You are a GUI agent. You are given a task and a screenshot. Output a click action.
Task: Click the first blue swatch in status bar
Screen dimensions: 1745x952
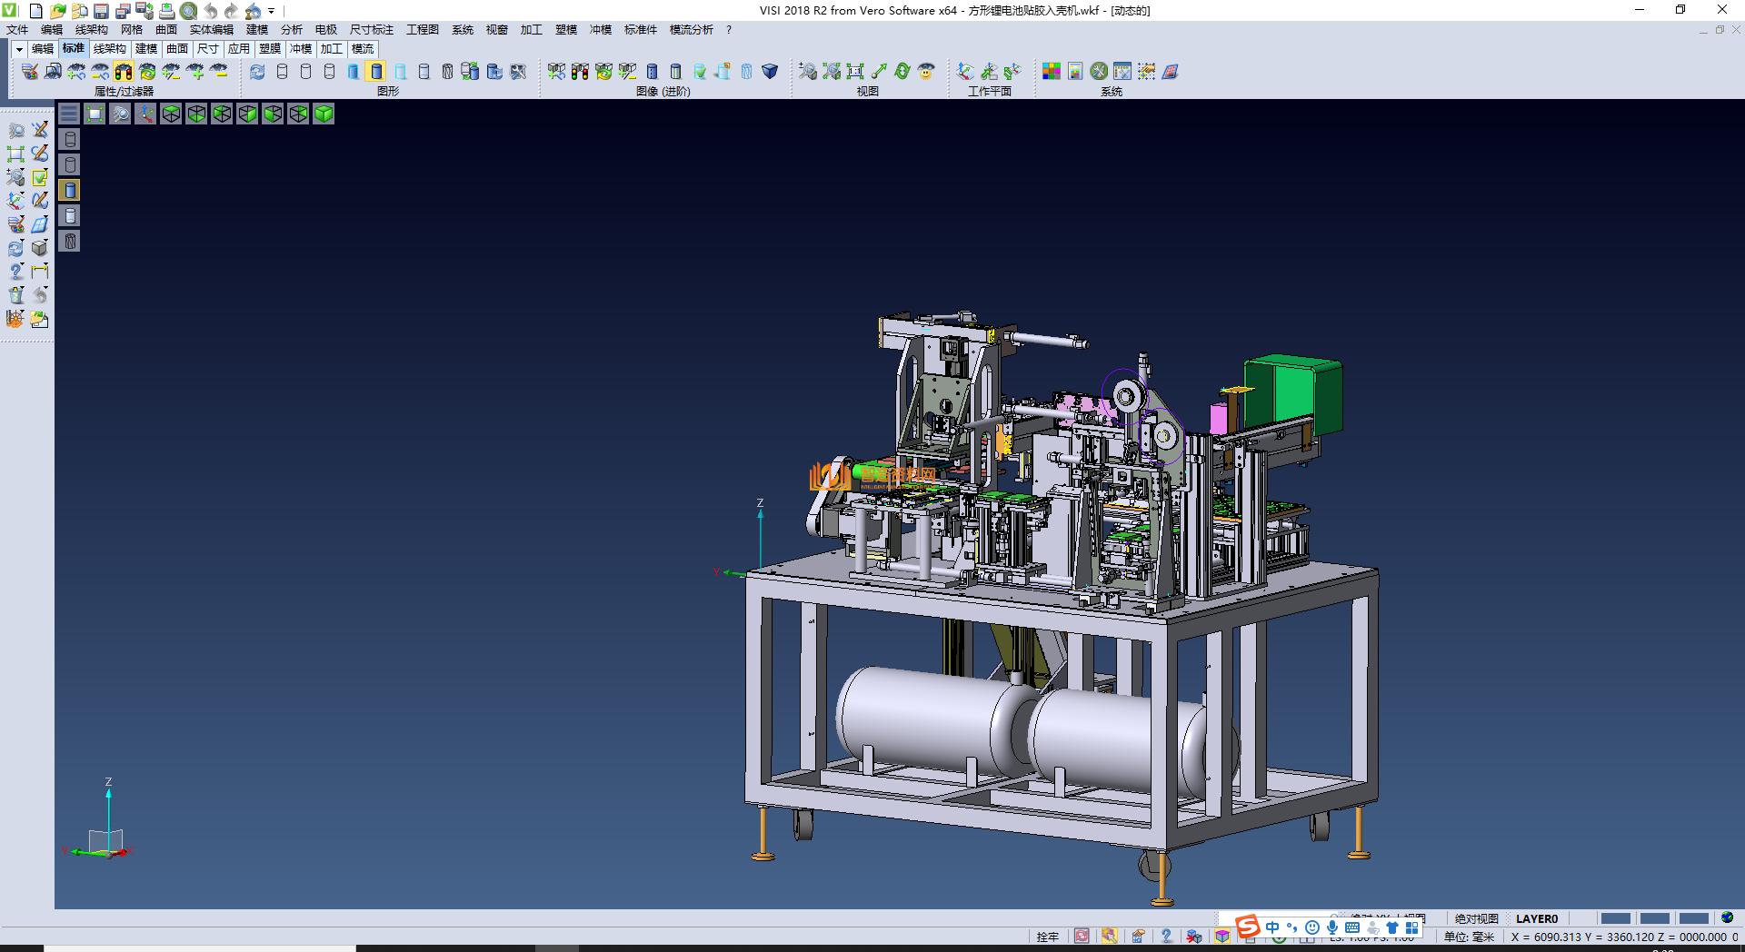click(1615, 918)
